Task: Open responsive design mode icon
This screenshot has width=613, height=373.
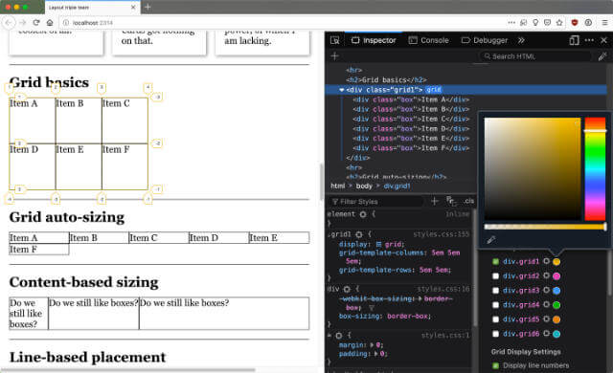Action: click(x=574, y=40)
